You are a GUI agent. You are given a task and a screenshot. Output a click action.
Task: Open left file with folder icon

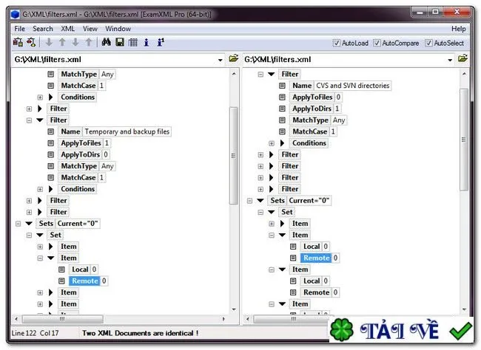(x=233, y=58)
